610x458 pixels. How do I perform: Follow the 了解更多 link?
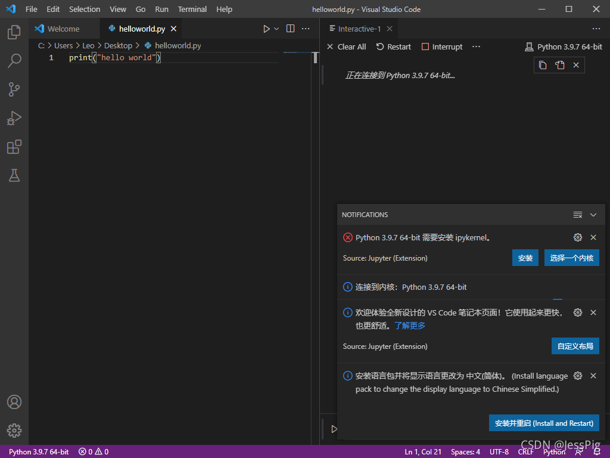tap(410, 326)
